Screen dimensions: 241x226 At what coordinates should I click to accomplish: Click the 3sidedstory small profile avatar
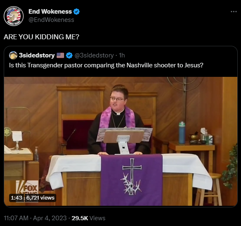(x=13, y=55)
